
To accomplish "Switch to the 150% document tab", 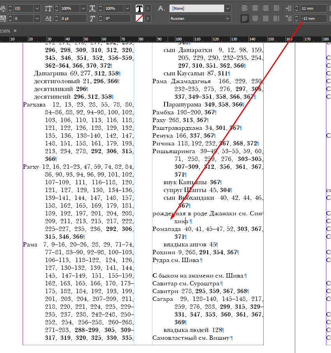I will (5, 31).
